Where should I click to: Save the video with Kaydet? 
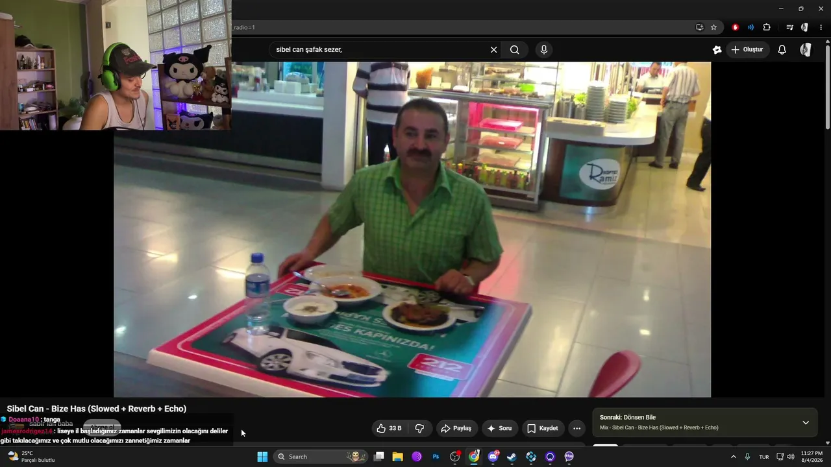tap(543, 428)
